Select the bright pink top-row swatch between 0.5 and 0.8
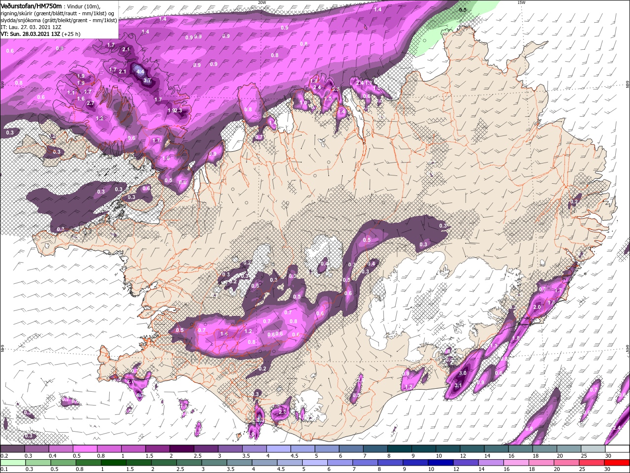Image resolution: width=630 pixels, height=473 pixels. click(85, 449)
